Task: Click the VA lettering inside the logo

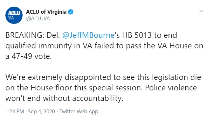Action: coord(11,18)
